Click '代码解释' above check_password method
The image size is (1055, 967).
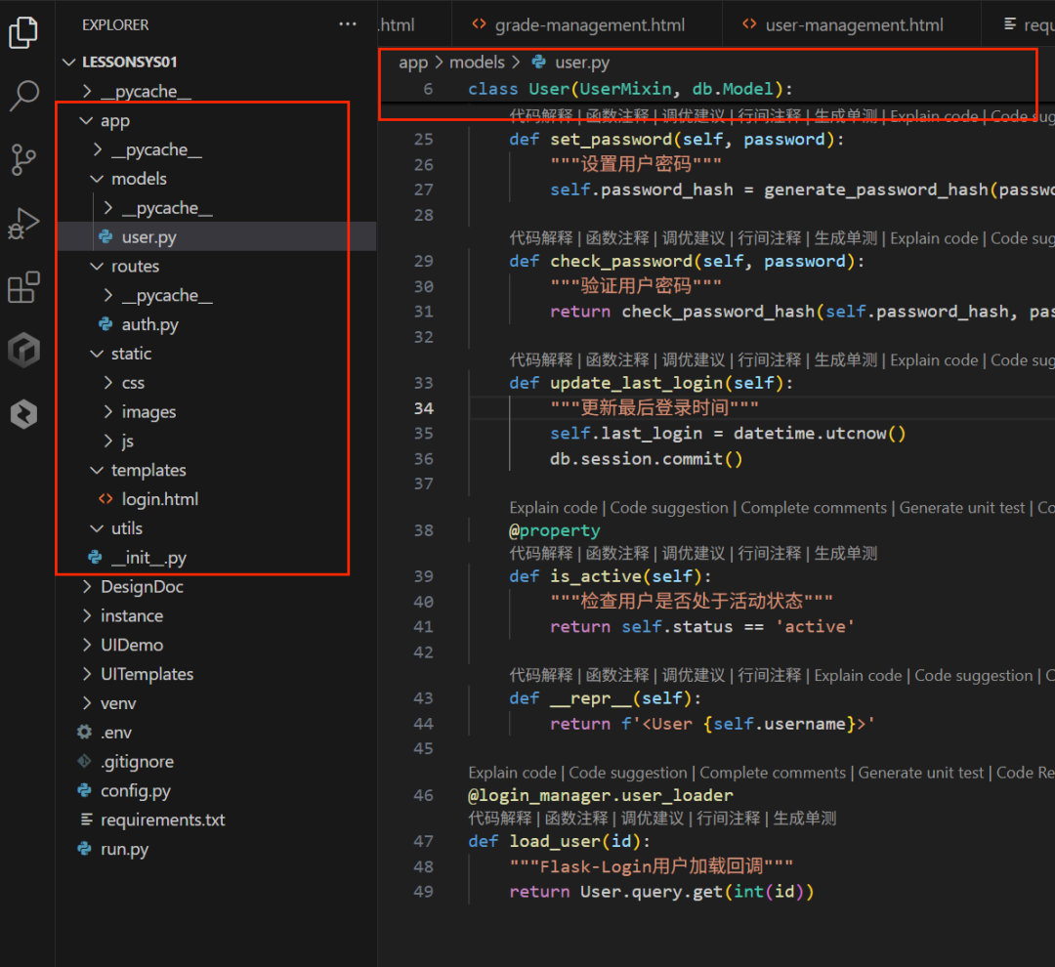pos(541,238)
